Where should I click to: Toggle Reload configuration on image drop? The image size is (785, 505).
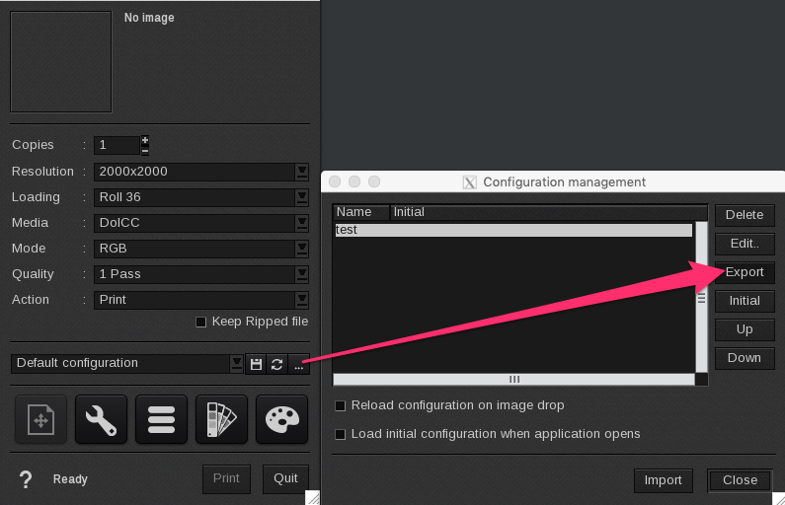coord(341,405)
